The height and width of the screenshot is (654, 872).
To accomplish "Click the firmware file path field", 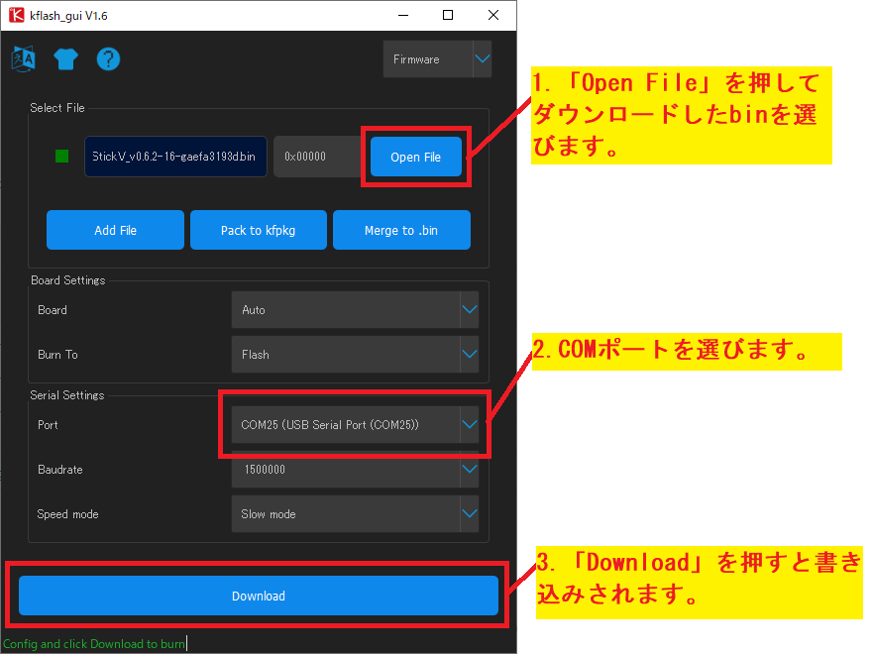I will 175,157.
